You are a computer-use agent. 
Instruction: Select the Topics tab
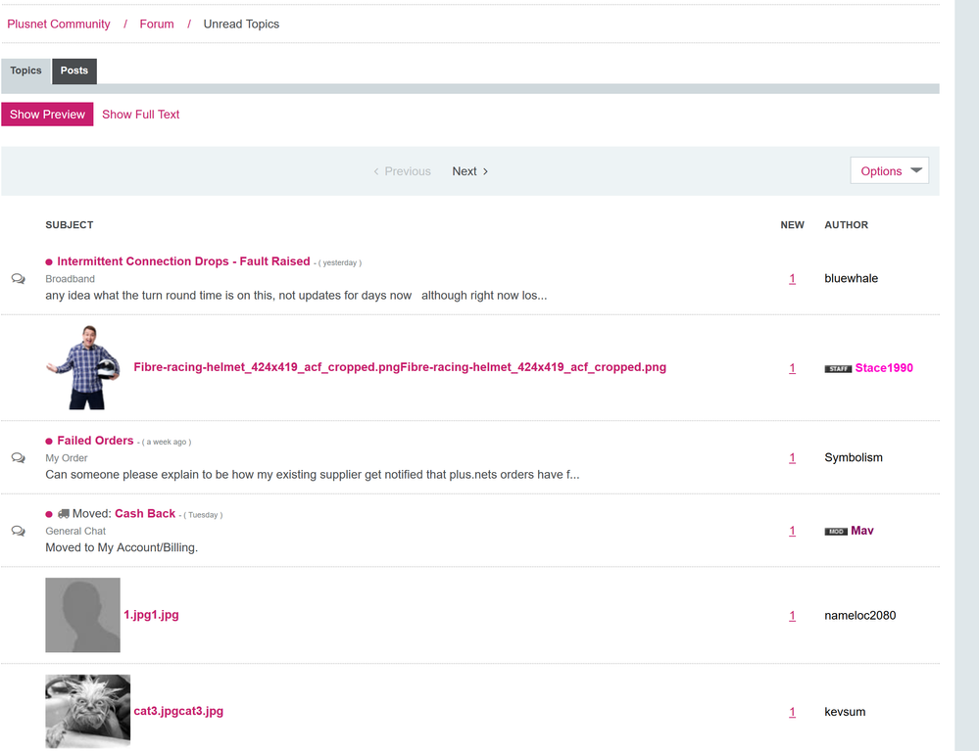tap(25, 70)
